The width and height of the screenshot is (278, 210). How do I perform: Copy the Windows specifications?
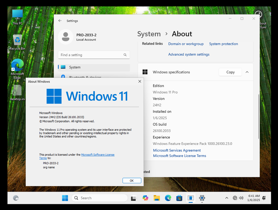pos(230,72)
